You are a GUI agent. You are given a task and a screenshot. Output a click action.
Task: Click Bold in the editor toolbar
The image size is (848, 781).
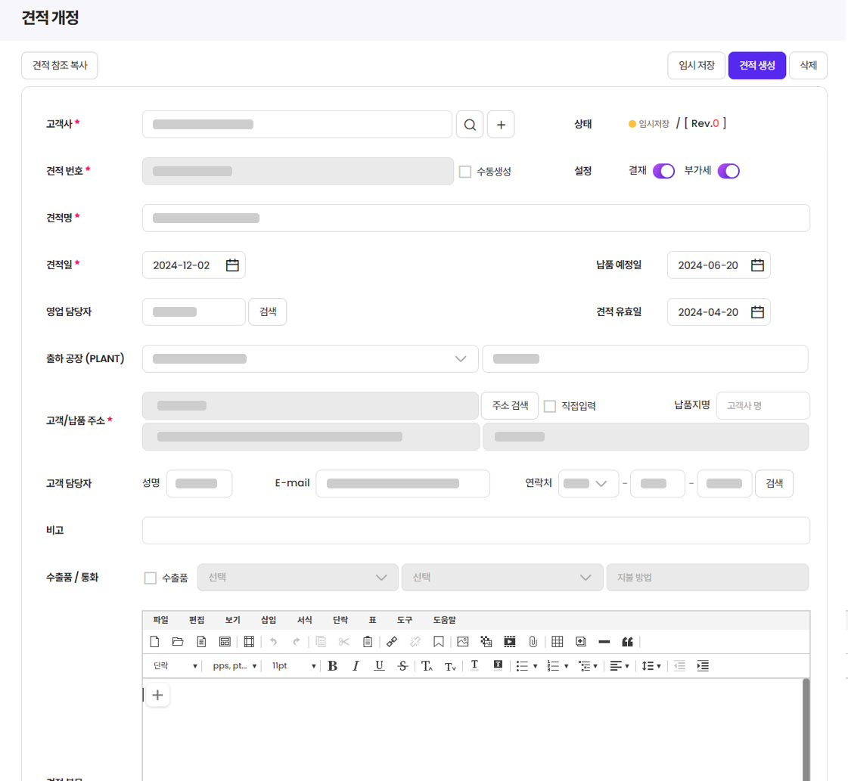click(x=332, y=666)
